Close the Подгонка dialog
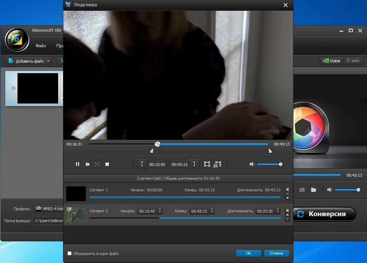Viewport: 367px width, 263px height. (285, 5)
